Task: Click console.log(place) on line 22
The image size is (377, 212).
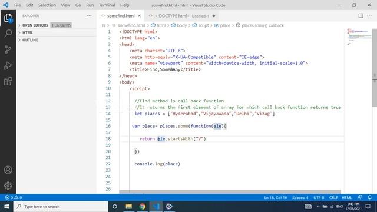Action: (x=157, y=164)
